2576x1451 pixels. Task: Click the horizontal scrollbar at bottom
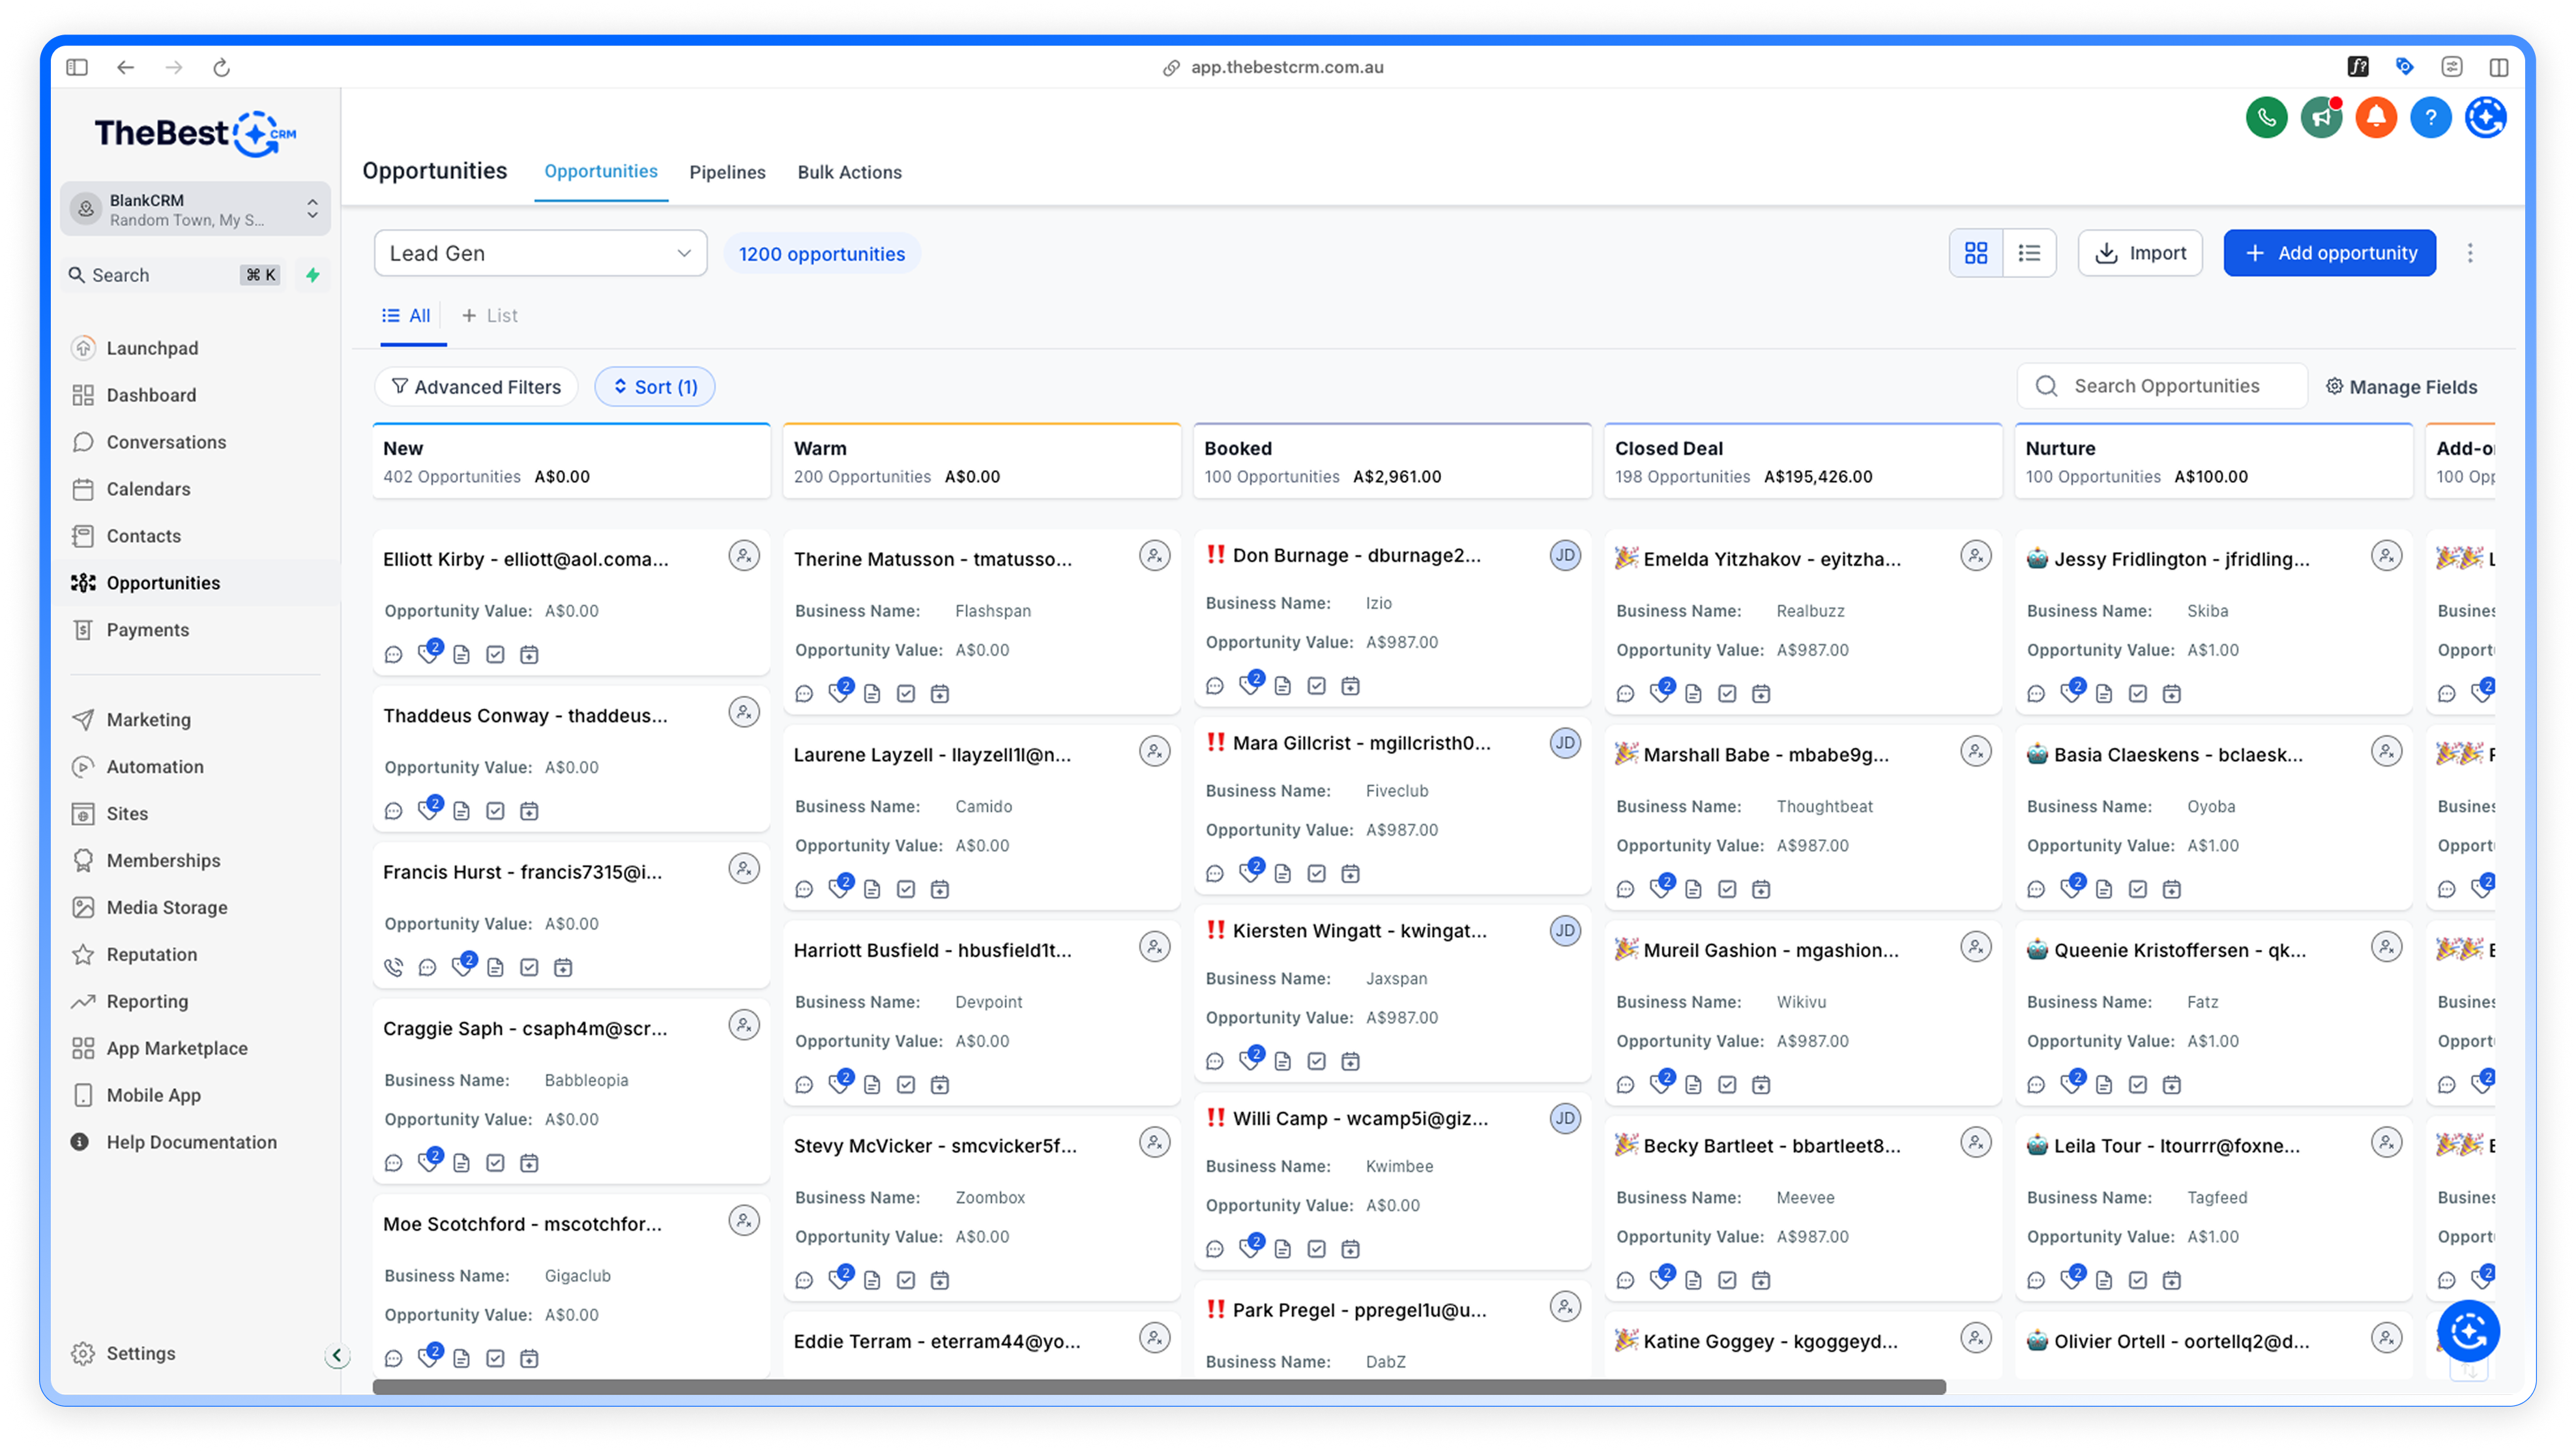(x=1158, y=1387)
